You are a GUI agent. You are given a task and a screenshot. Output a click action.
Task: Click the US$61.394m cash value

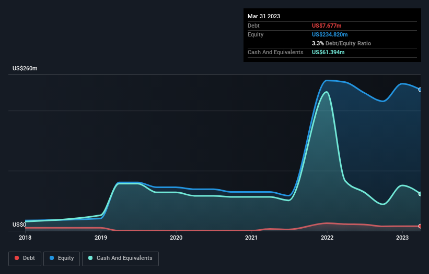coord(328,52)
